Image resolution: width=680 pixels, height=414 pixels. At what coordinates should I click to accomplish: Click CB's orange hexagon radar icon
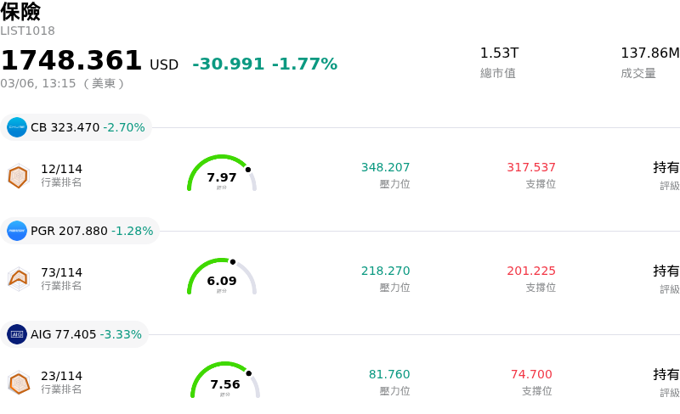click(18, 176)
